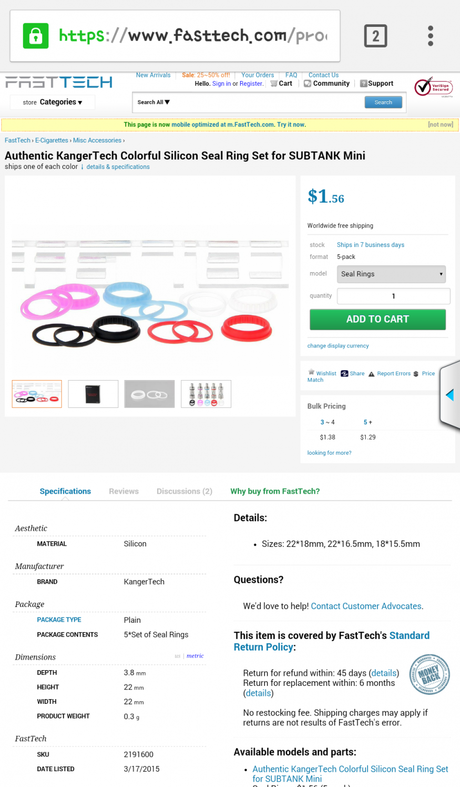Select the black package thumbnail image
The height and width of the screenshot is (787, 460).
pos(93,394)
